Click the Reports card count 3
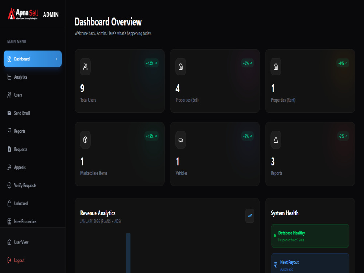Viewport: 364px width, 273px height. [273, 162]
